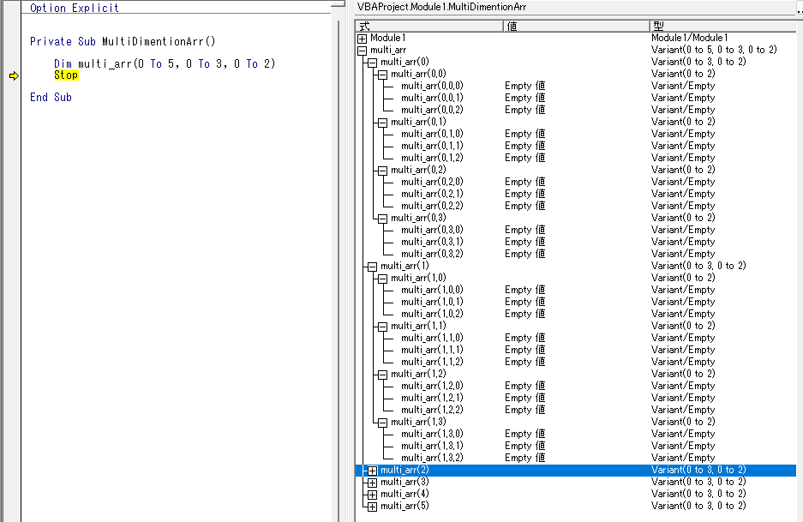Screen dimensions: 803x522
Task: Select the multi_arr(0,0,0) row
Action: (576, 86)
